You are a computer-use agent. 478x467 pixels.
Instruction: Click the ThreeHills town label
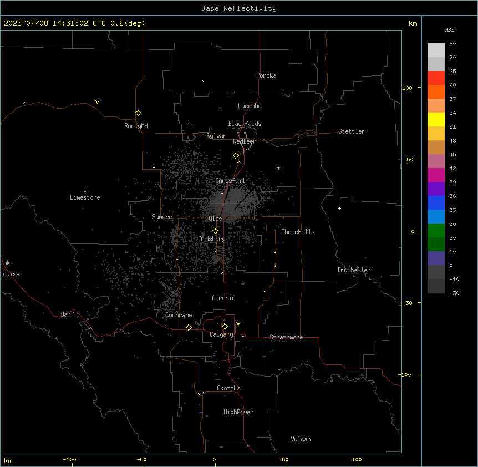tap(298, 232)
